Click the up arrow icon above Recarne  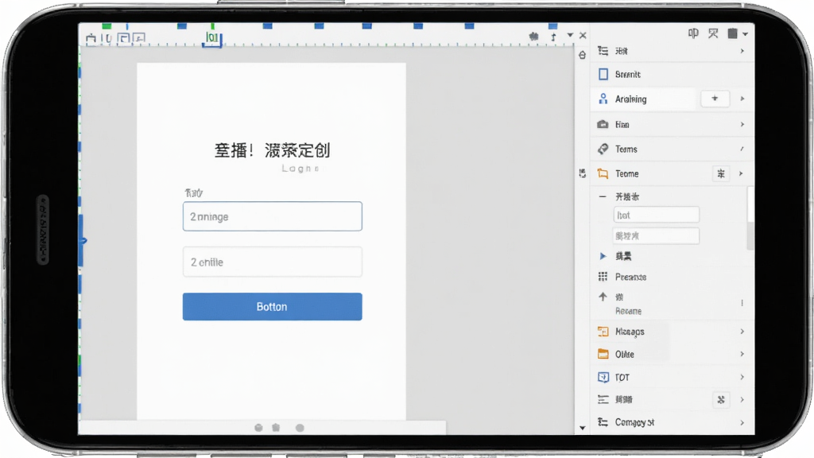pyautogui.click(x=603, y=297)
